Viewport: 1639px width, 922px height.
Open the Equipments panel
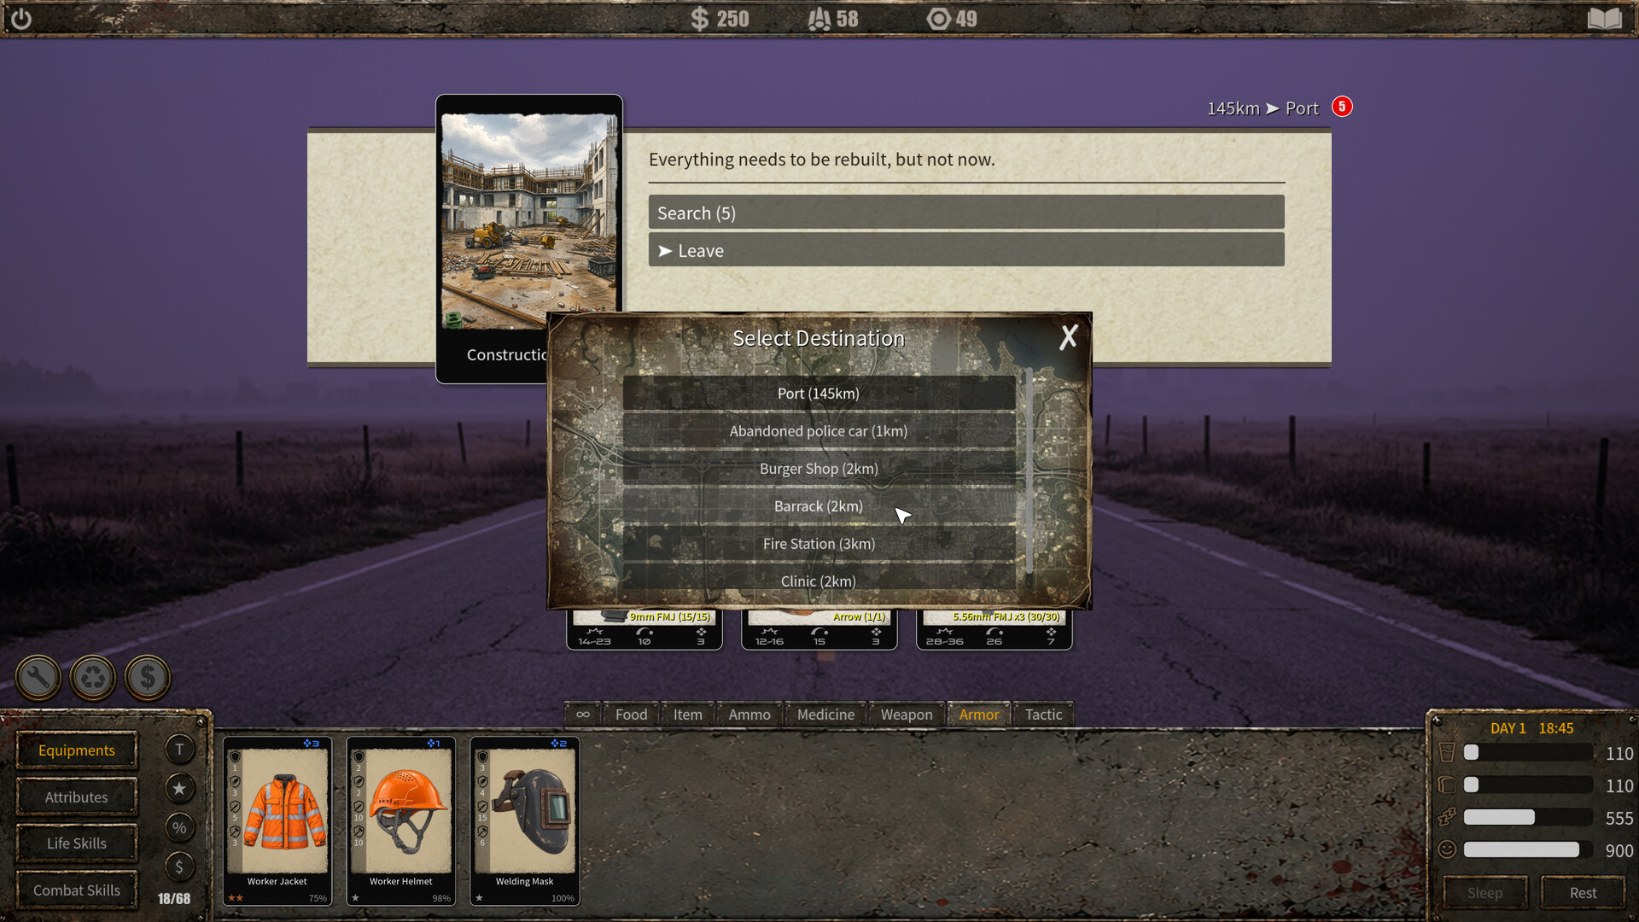77,750
